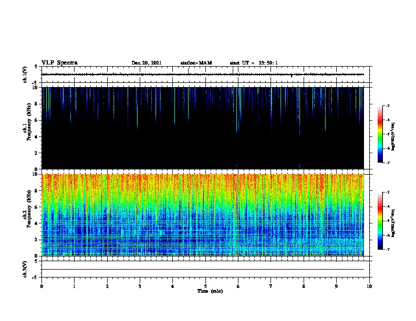Click the ch.1 color scale bar
The height and width of the screenshot is (321, 416).
coord(380,134)
